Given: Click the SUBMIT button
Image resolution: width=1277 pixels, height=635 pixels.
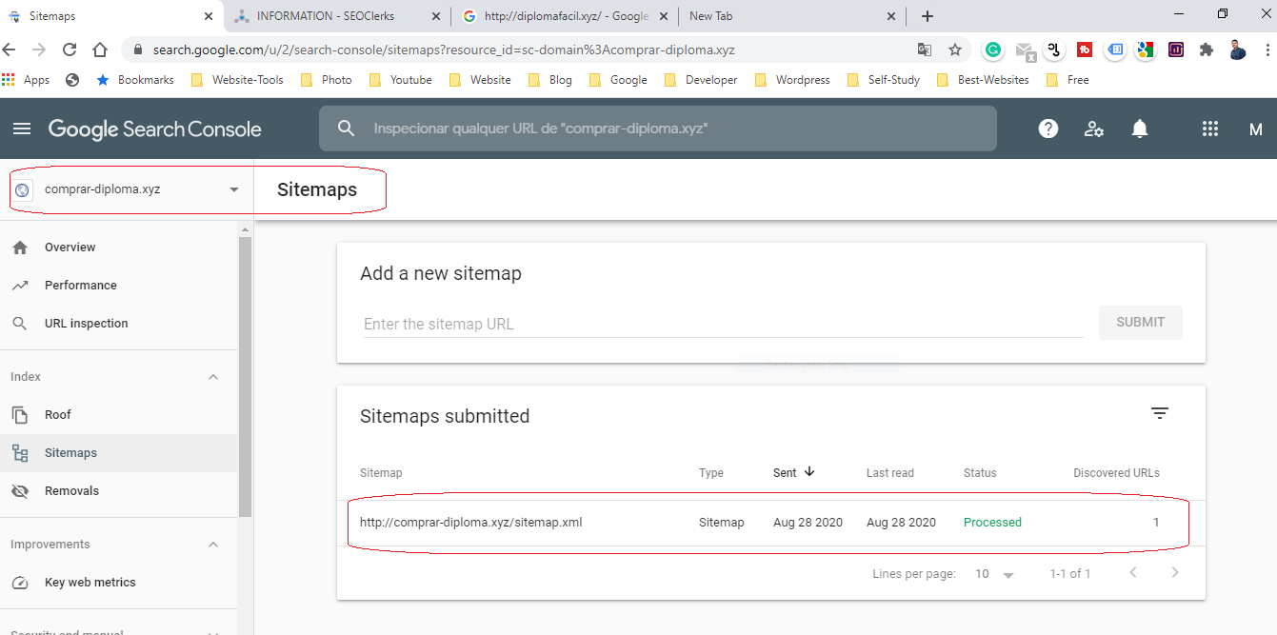Looking at the screenshot, I should pyautogui.click(x=1140, y=322).
